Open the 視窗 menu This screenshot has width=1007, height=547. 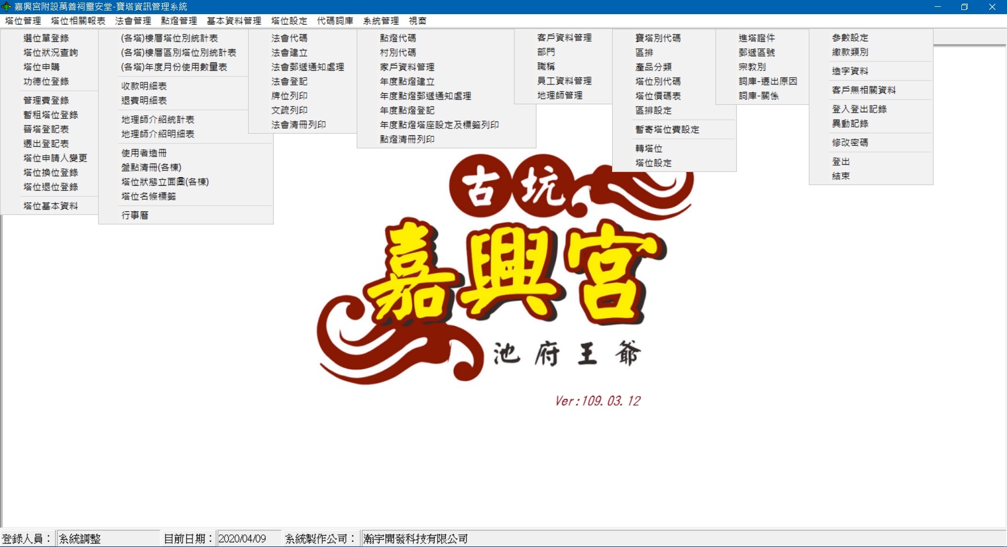417,21
